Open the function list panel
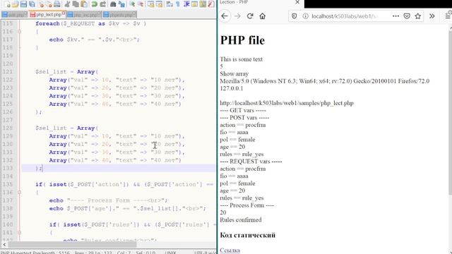The width and height of the screenshot is (452, 254). coord(211,4)
